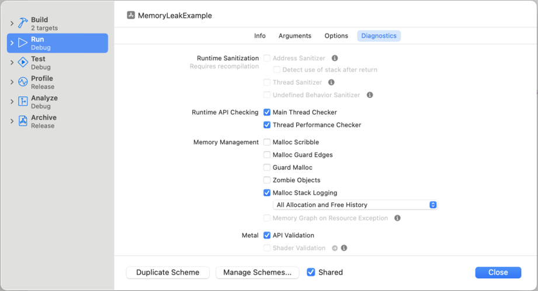Click the Address Sanitizer info icon
Image resolution: width=538 pixels, height=291 pixels.
(335, 58)
